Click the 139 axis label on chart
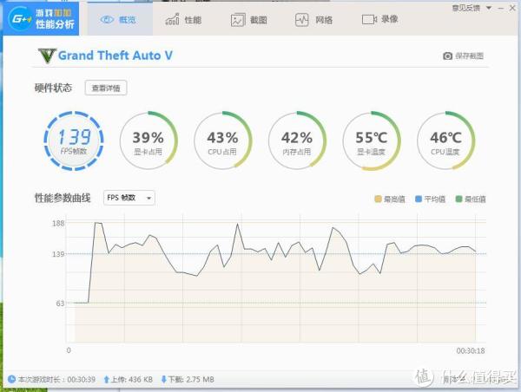 [58, 254]
